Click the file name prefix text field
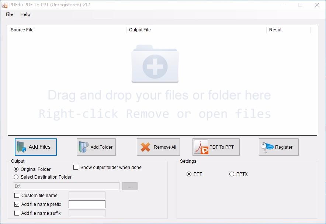Screen dimensions: 326x224 (x=87, y=204)
